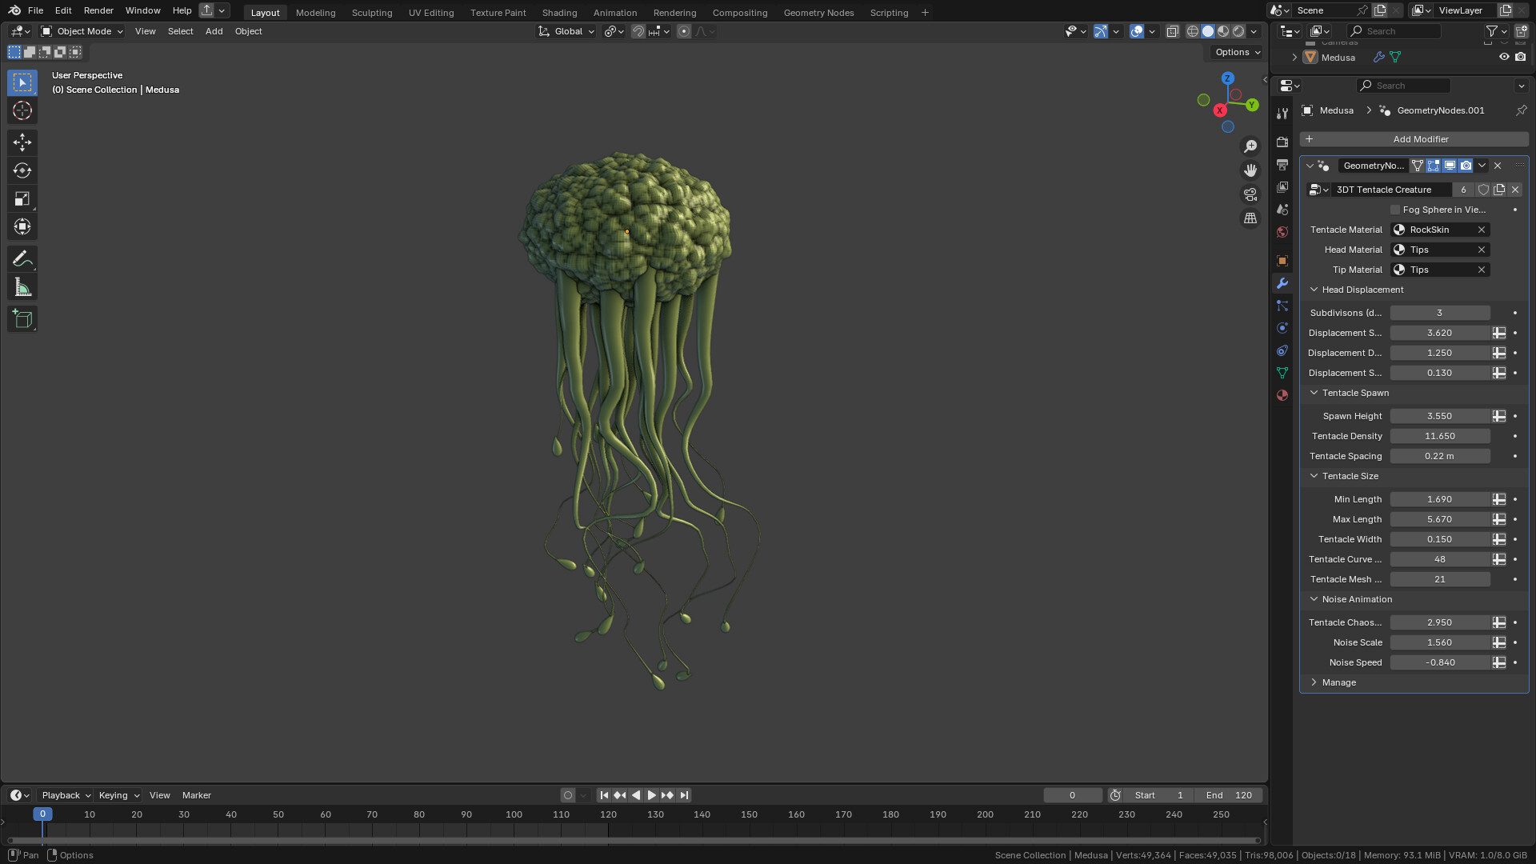
Task: Open the Material Properties tab
Action: tap(1282, 395)
